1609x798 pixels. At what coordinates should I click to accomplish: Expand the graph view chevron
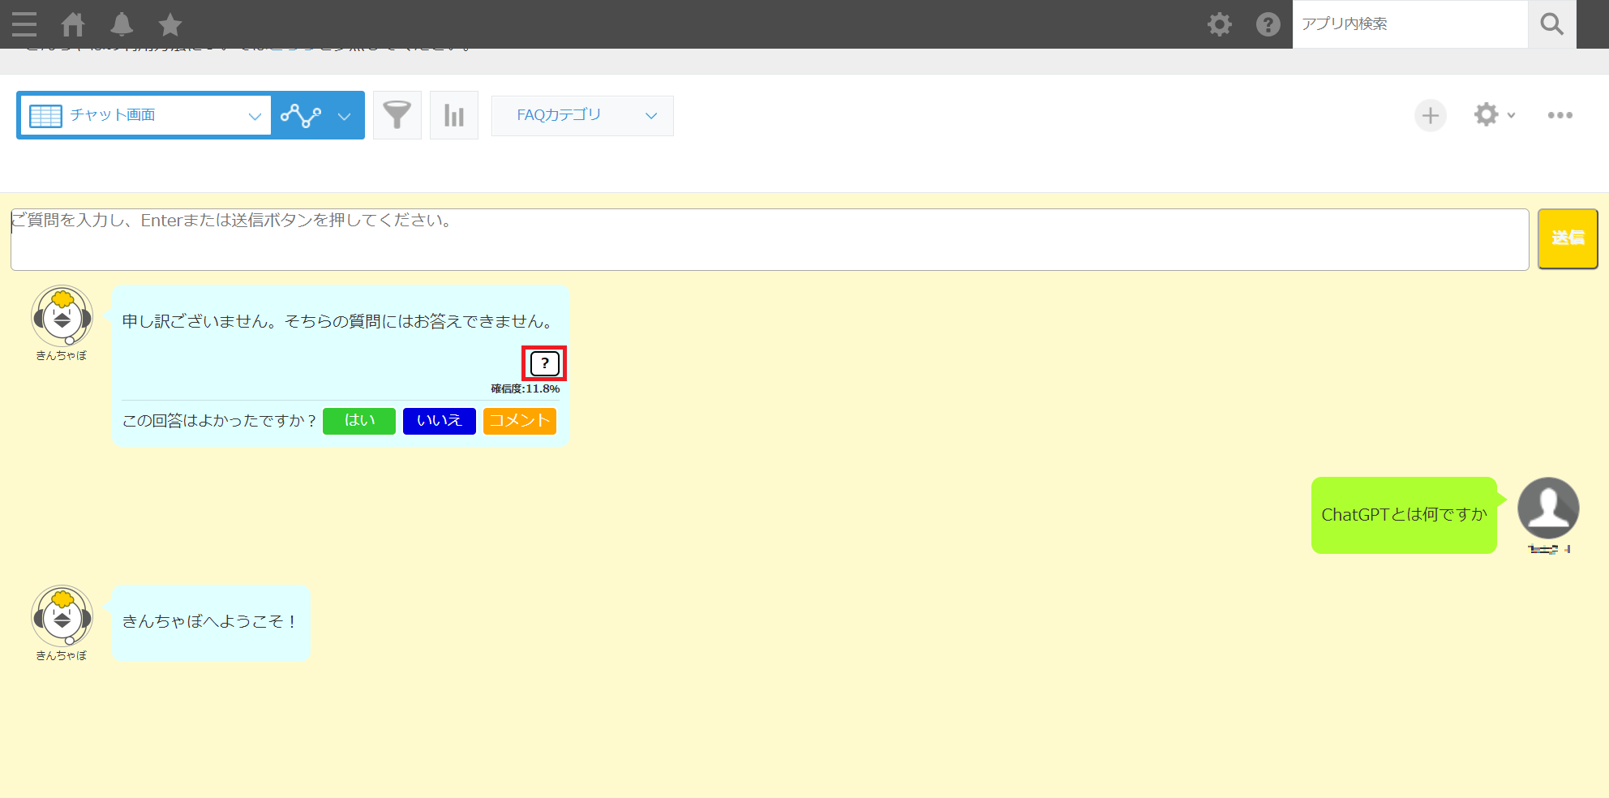click(344, 116)
